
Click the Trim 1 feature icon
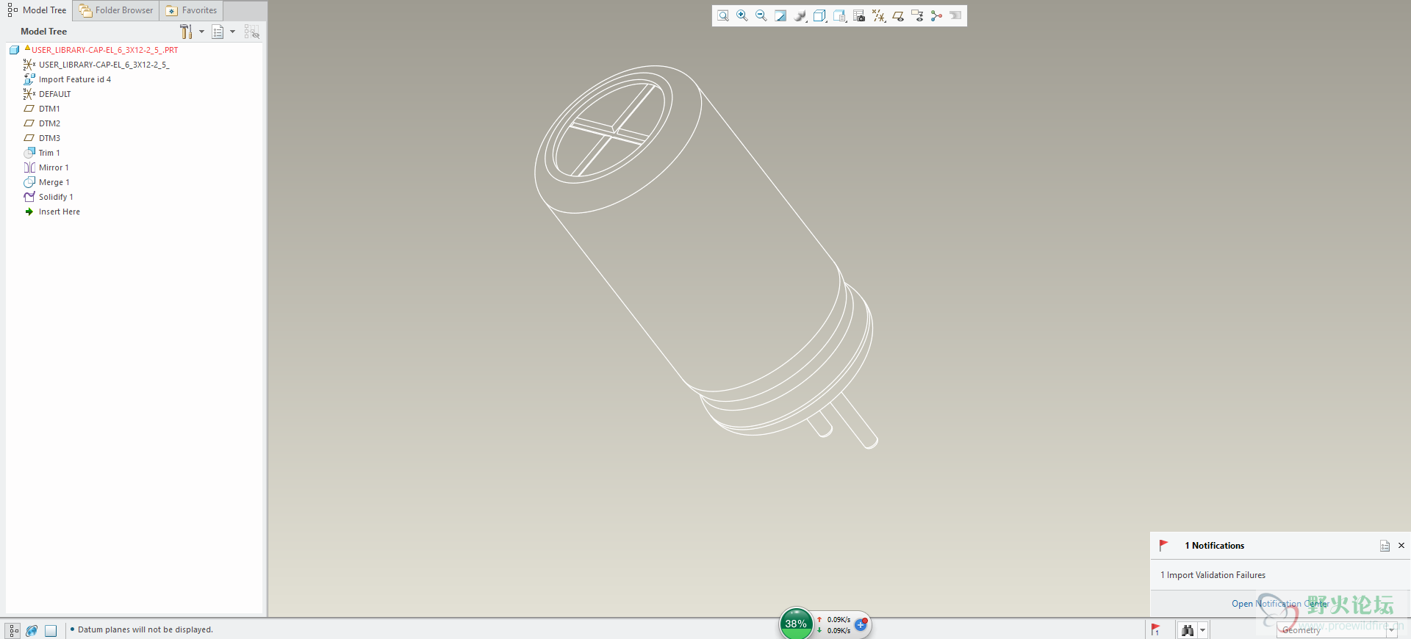pos(29,153)
